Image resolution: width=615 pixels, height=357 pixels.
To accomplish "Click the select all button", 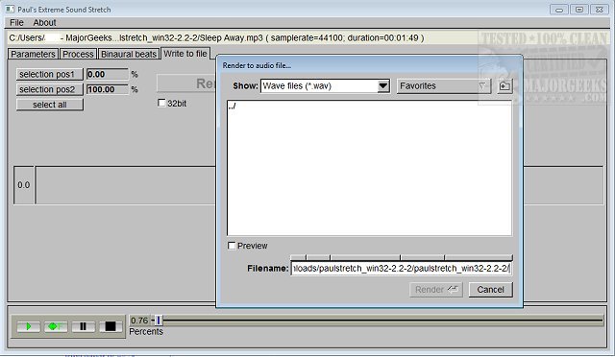I will (x=50, y=105).
